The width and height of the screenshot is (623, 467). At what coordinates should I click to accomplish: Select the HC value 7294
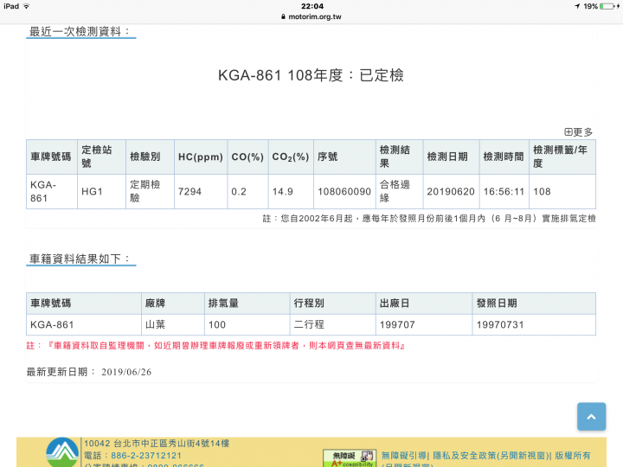click(201, 191)
